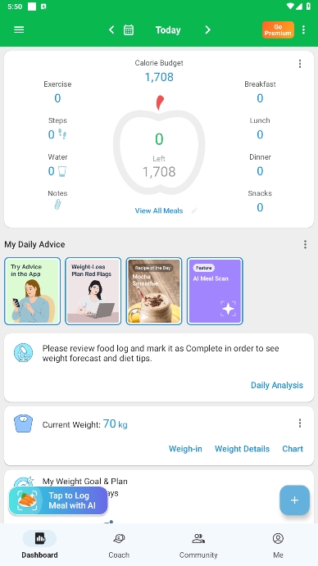Open the top bar overflow menu
This screenshot has height=566, width=318.
pyautogui.click(x=303, y=30)
